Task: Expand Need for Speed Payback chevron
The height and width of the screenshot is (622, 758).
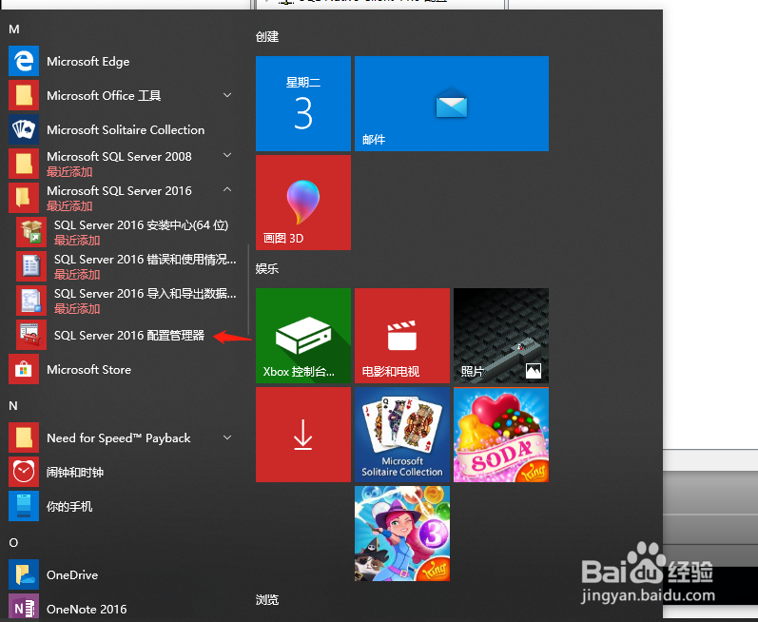Action: (227, 437)
